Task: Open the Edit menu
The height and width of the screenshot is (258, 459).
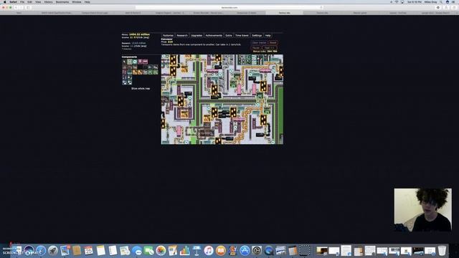Action: pos(30,2)
